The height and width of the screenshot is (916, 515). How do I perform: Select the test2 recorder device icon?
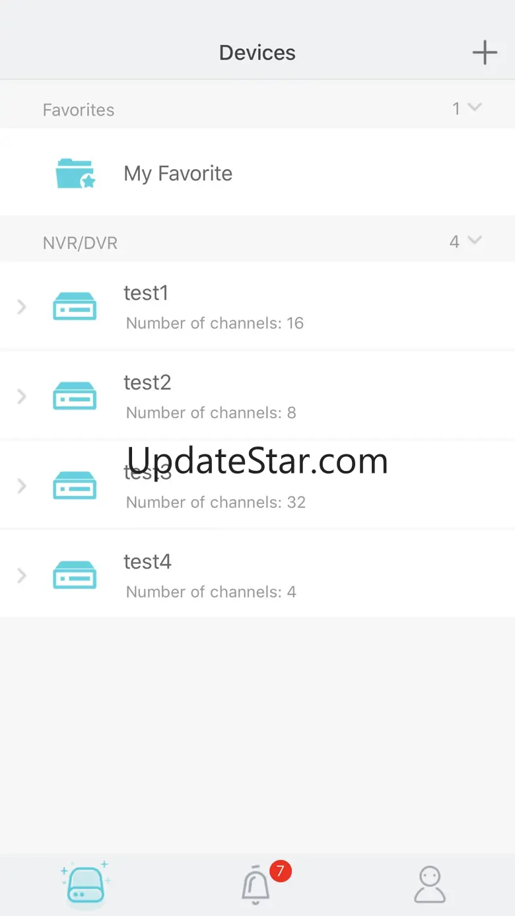tap(75, 396)
